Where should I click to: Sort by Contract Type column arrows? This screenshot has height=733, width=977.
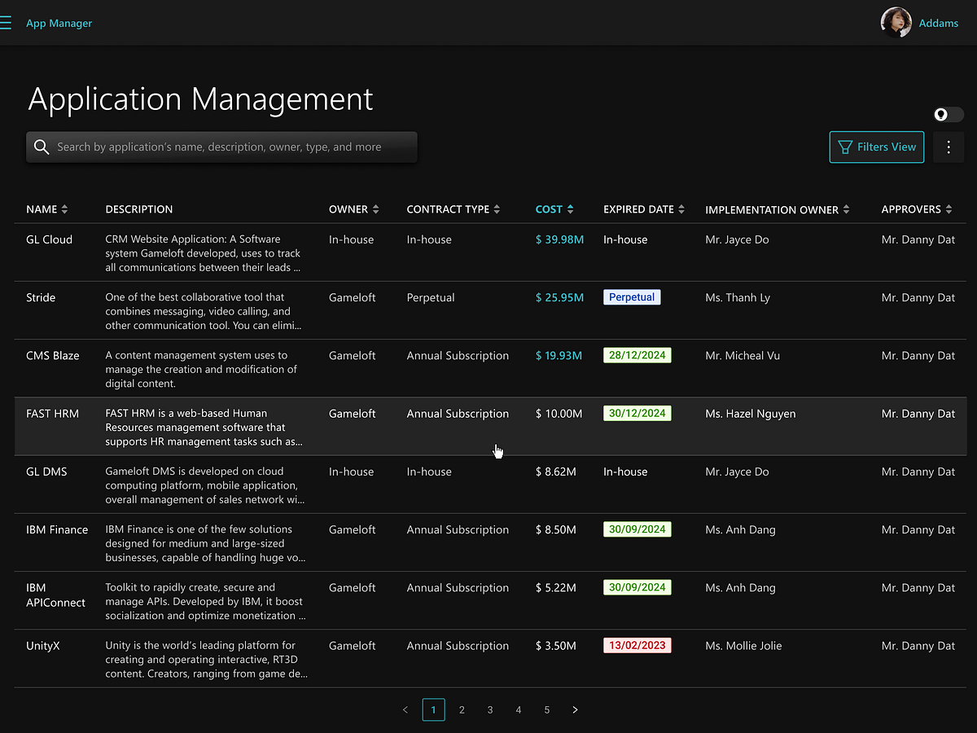click(x=497, y=209)
